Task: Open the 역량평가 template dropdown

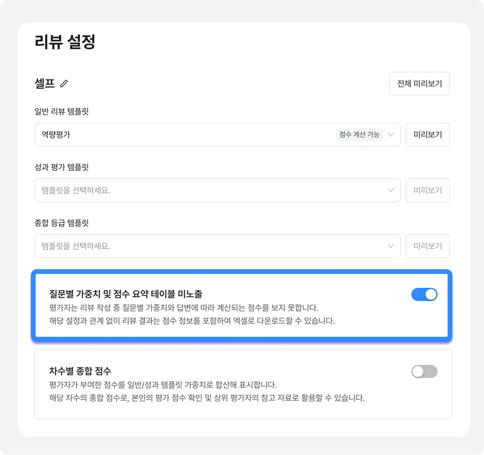Action: pyautogui.click(x=218, y=135)
